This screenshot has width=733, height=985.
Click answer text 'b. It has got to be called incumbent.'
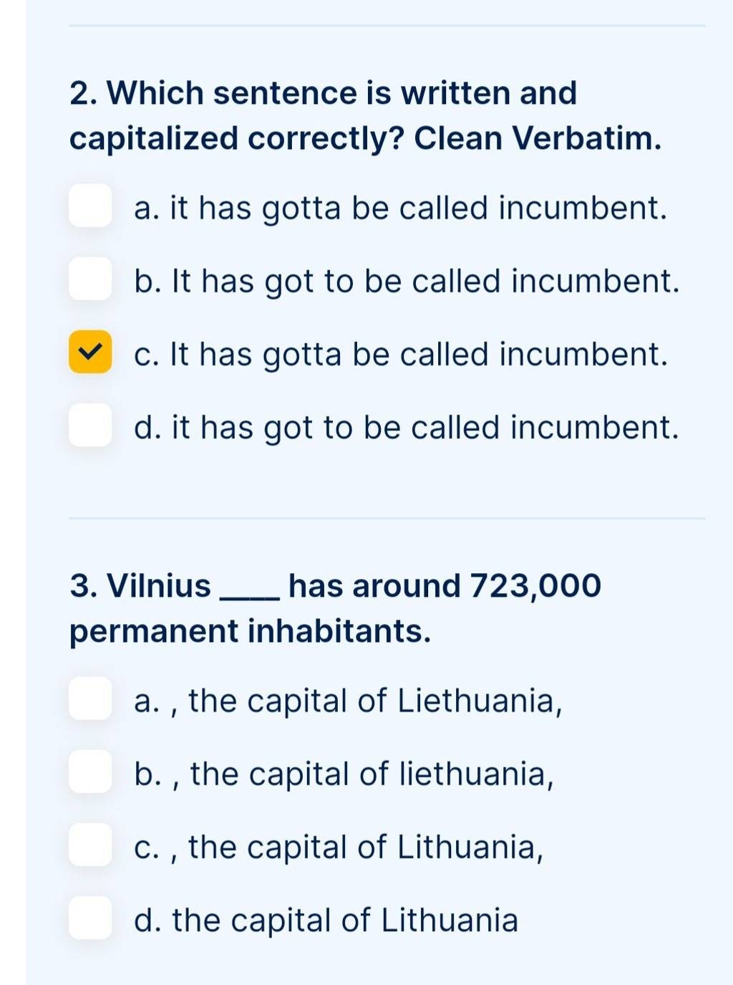406,282
